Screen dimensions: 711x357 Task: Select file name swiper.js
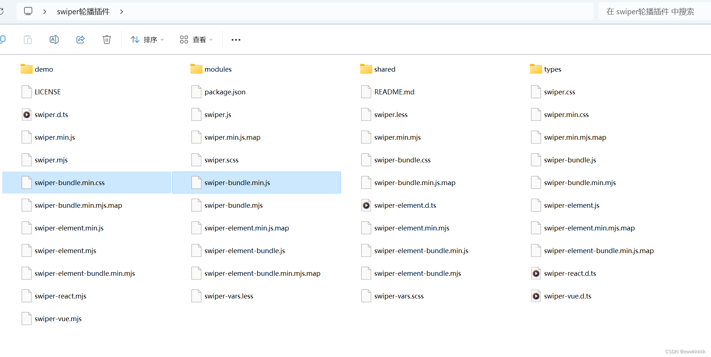(218, 114)
